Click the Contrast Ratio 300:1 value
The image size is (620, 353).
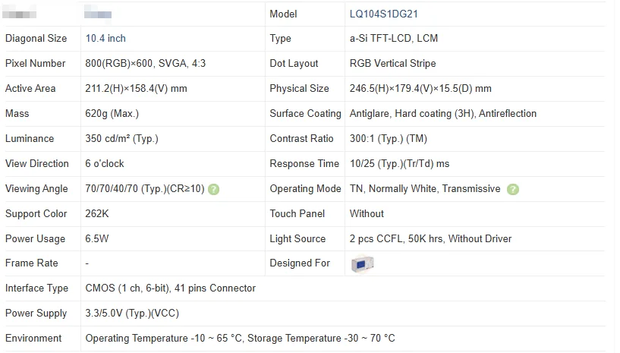click(x=389, y=138)
